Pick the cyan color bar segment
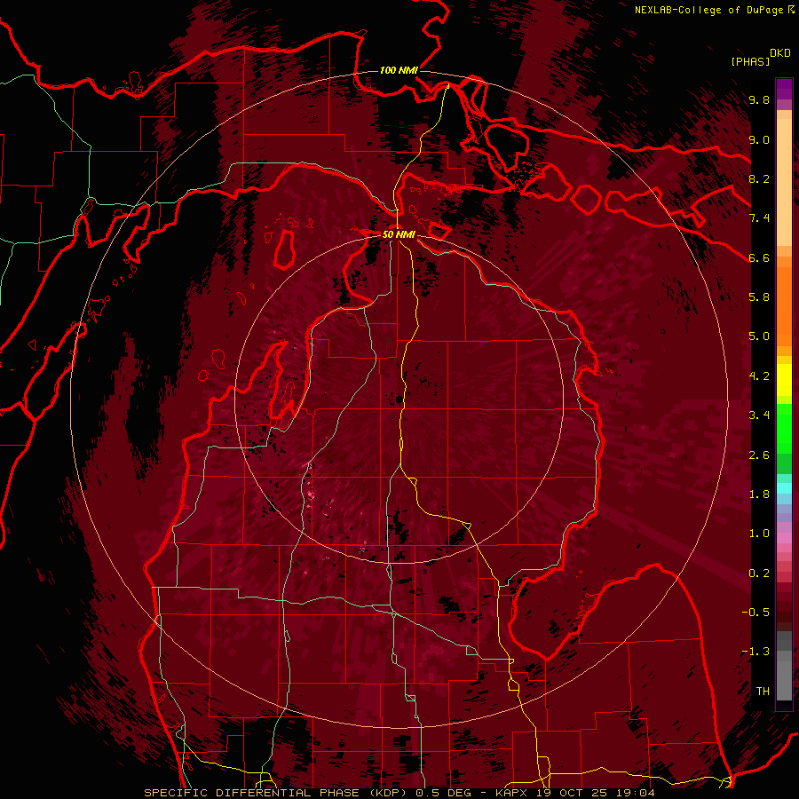Viewport: 799px width, 799px height. tap(784, 487)
